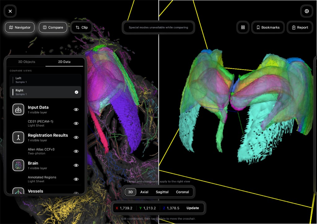This screenshot has width=317, height=224.
Task: Select the Input Data heading
Action: (x=38, y=107)
